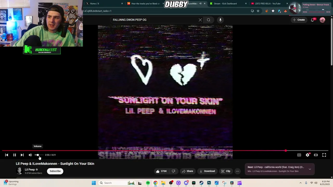
Task: Mute the playing tab via speaker icon
Action: 200,4
